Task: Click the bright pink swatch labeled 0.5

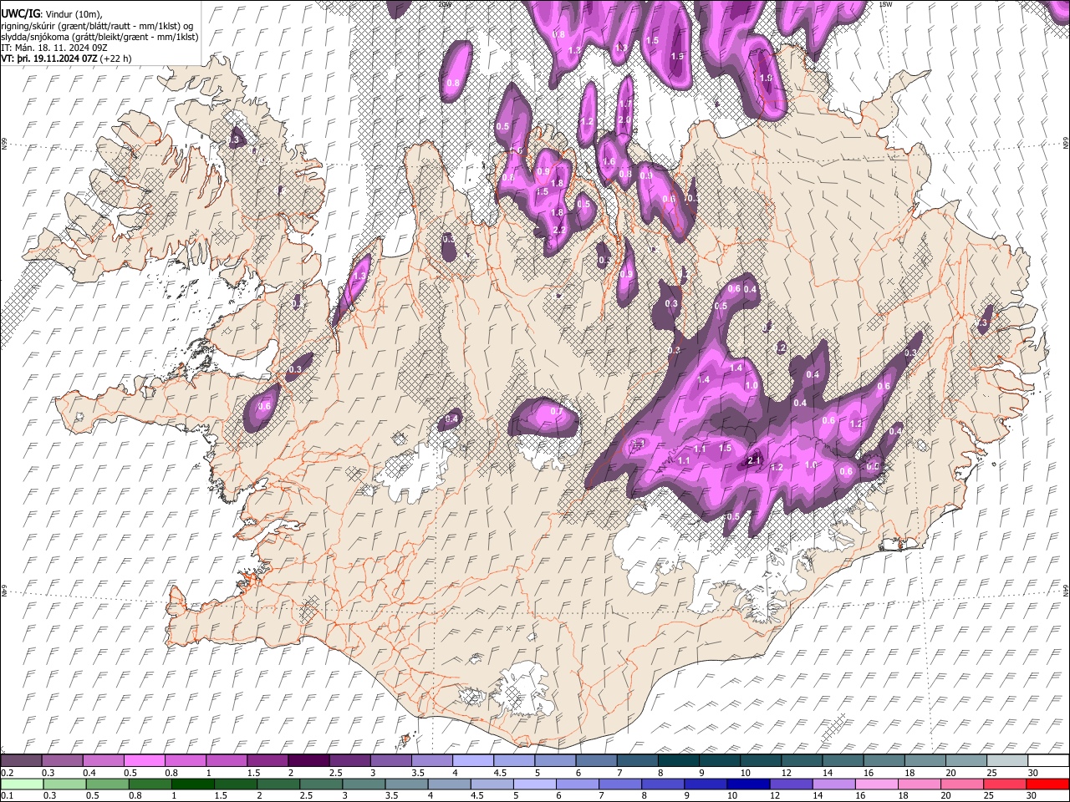Action: pyautogui.click(x=144, y=761)
